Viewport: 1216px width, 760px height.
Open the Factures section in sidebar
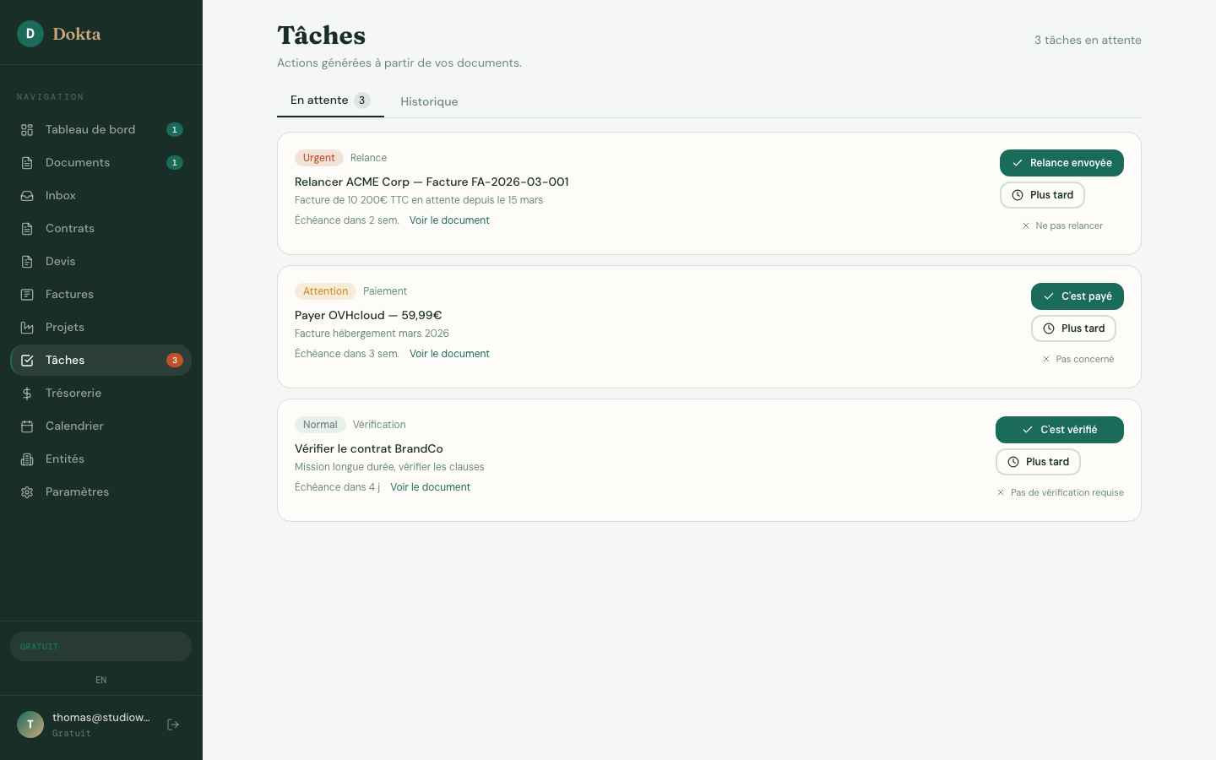(x=69, y=295)
